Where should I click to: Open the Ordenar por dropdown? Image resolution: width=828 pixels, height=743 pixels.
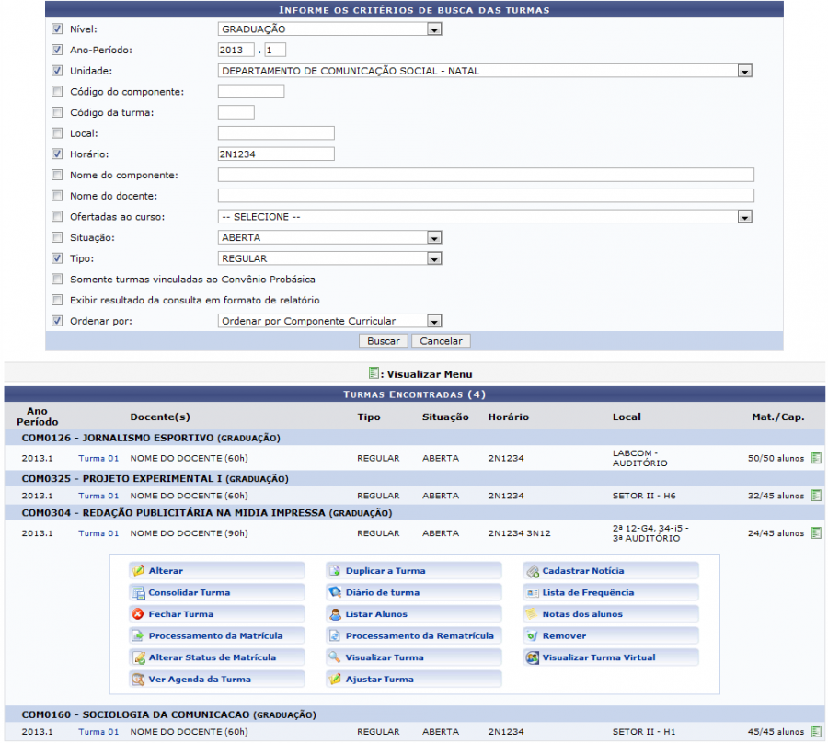click(434, 321)
